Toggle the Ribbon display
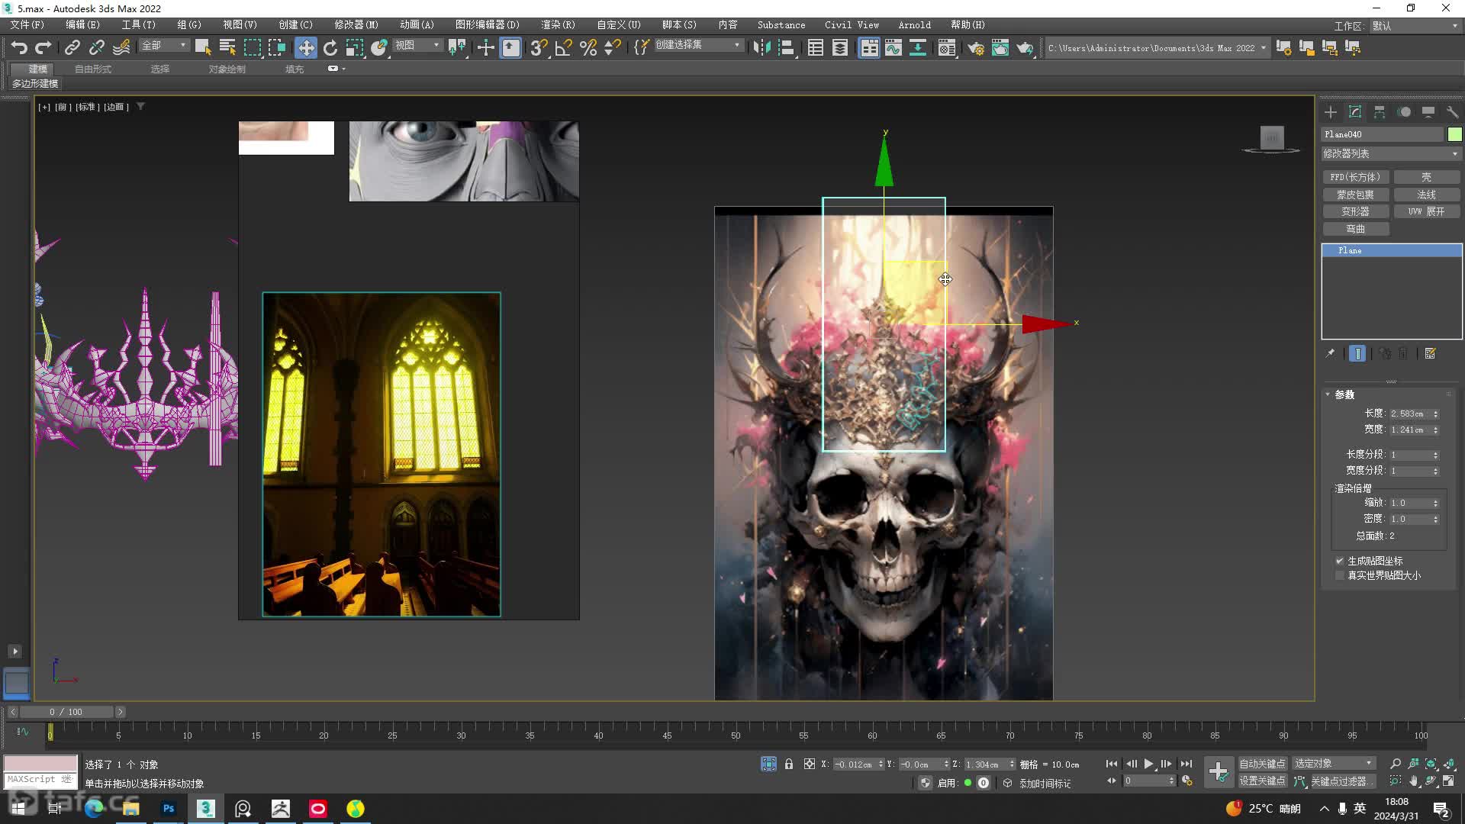 click(x=869, y=47)
